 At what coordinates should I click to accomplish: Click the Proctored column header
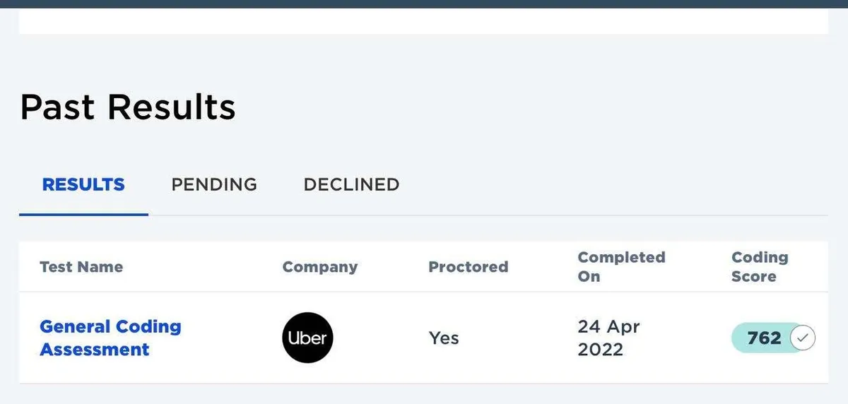[468, 267]
